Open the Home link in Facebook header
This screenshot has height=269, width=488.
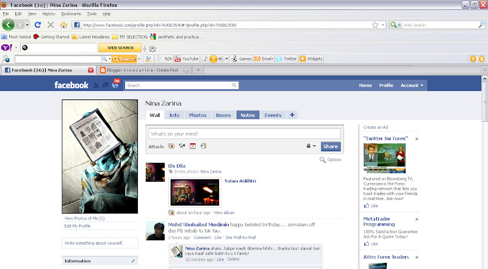pyautogui.click(x=365, y=85)
